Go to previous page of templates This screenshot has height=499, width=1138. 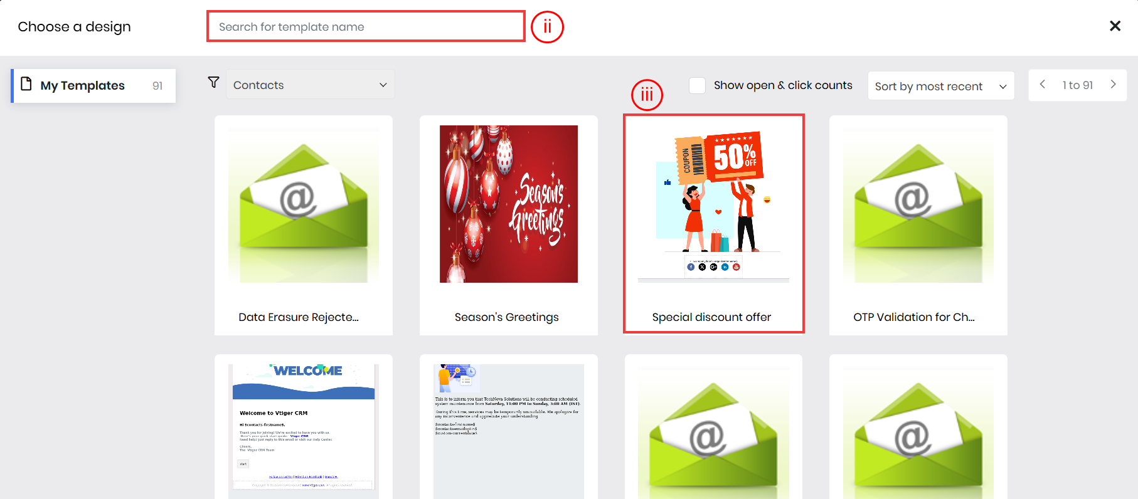(1043, 85)
